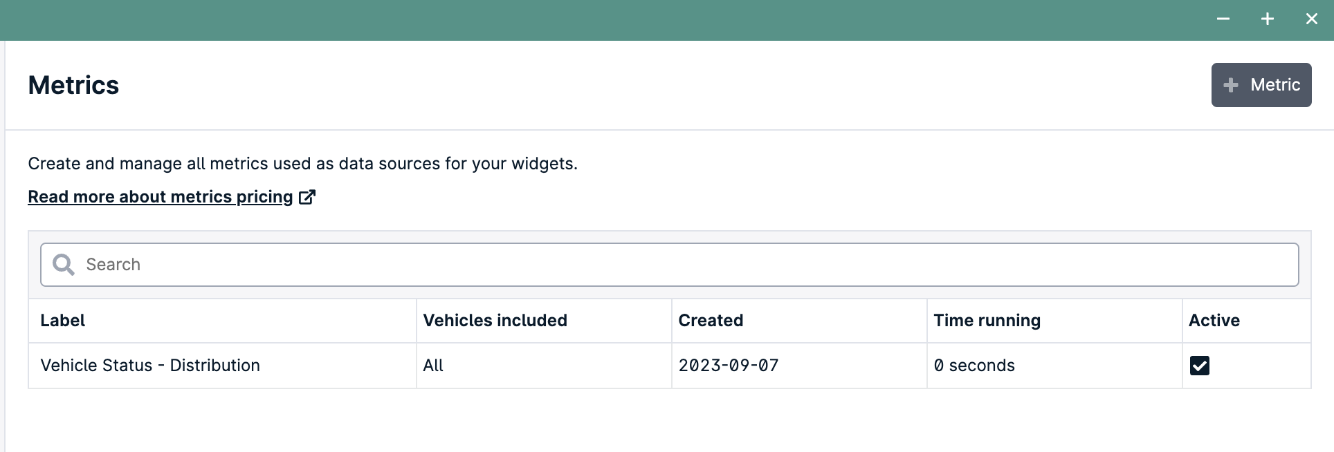Screen dimensions: 1334x452
Task: Uncheck the Active checkbox for Vehicle Status
Action: point(1200,366)
